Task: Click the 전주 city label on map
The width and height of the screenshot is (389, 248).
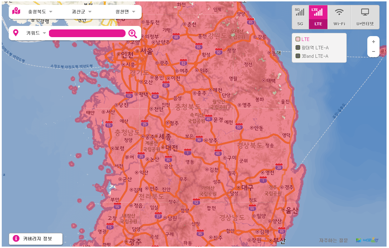Action: tap(154, 189)
